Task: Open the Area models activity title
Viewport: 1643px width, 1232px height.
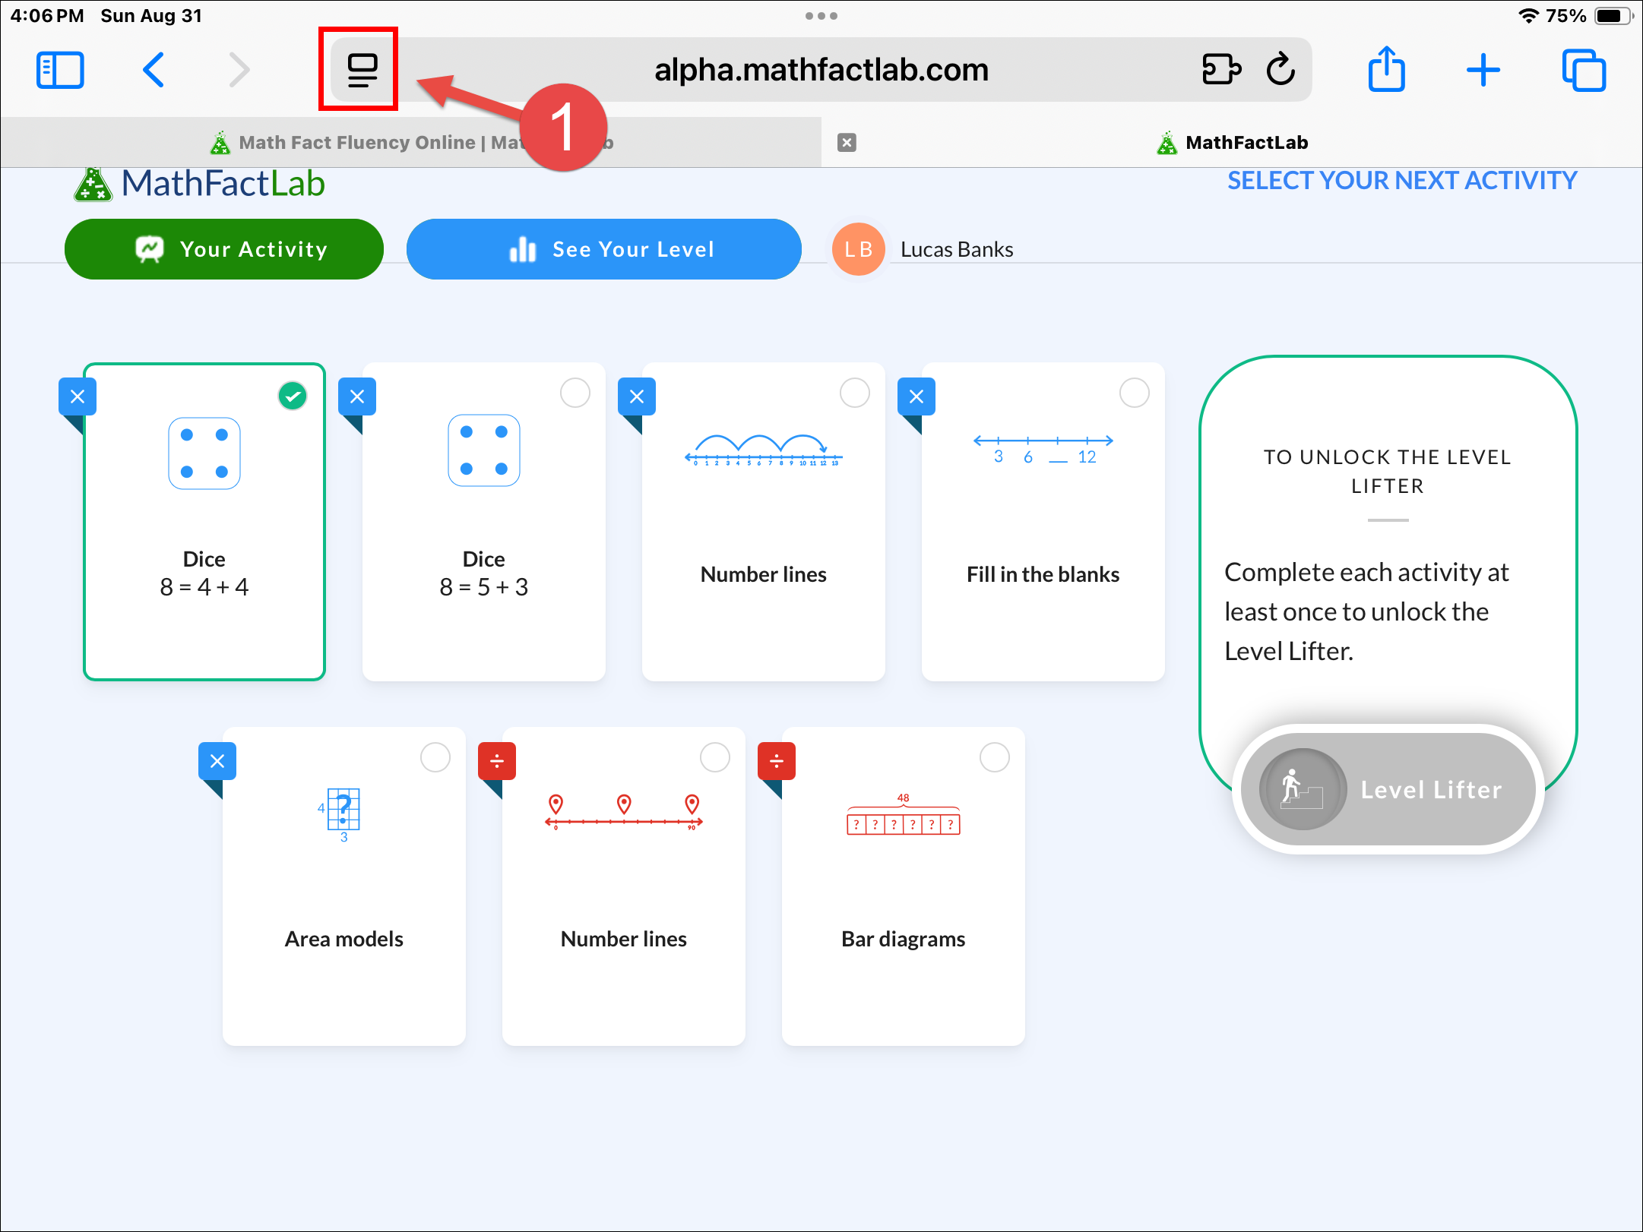Action: tap(344, 939)
